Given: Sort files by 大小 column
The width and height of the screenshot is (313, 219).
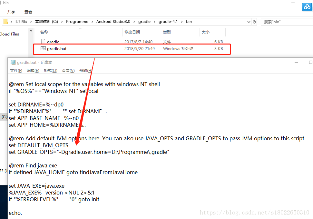Looking at the screenshot, I should [206, 32].
